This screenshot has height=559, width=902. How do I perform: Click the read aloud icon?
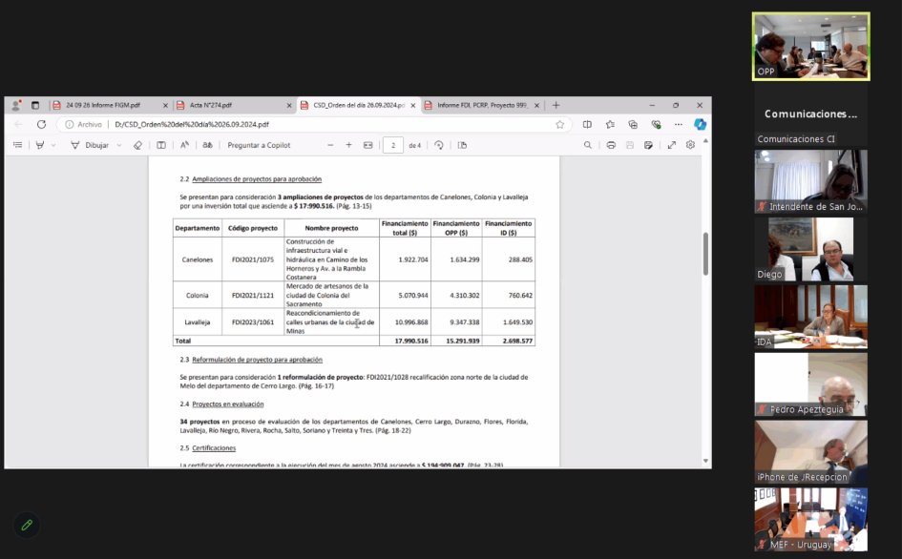pyautogui.click(x=184, y=146)
